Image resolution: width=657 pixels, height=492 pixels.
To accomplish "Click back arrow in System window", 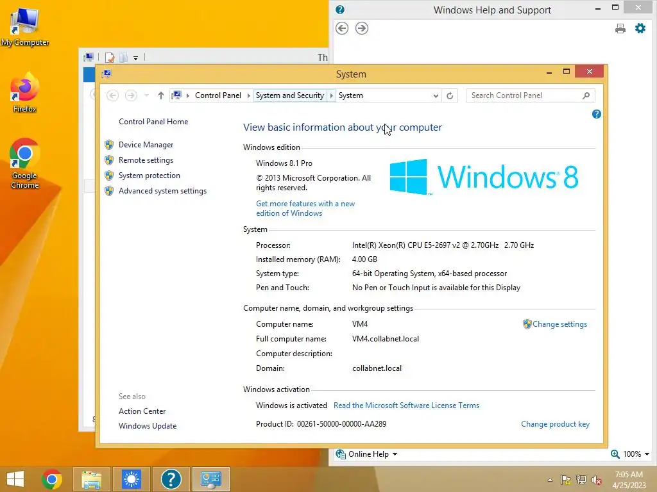I will click(x=112, y=96).
